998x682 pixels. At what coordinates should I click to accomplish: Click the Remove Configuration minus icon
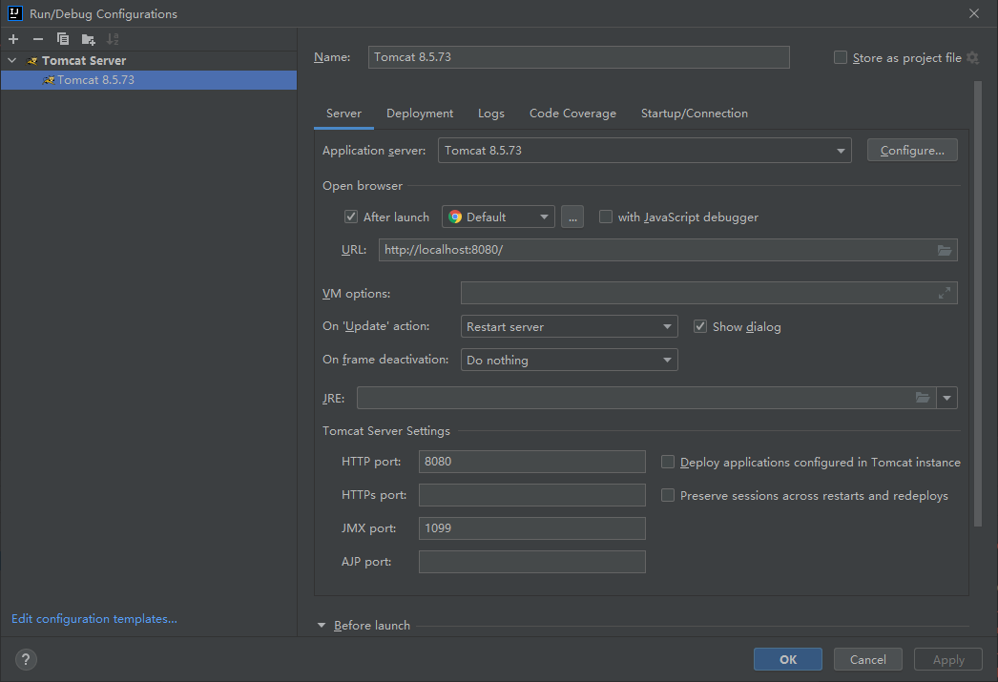coord(38,39)
